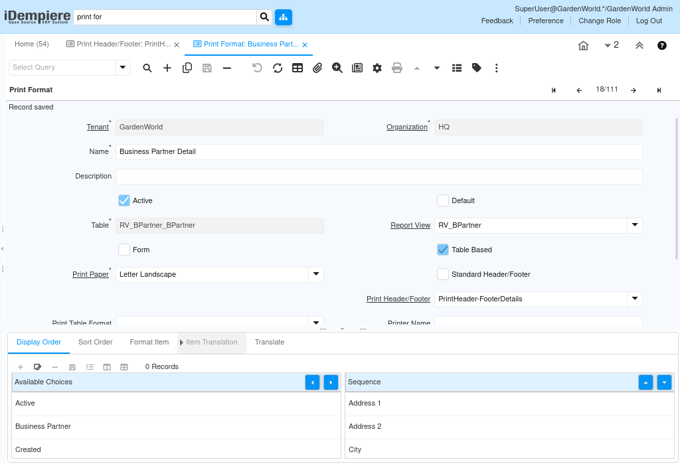Refresh the record with the requery icon
This screenshot has height=464, width=680.
pyautogui.click(x=278, y=68)
